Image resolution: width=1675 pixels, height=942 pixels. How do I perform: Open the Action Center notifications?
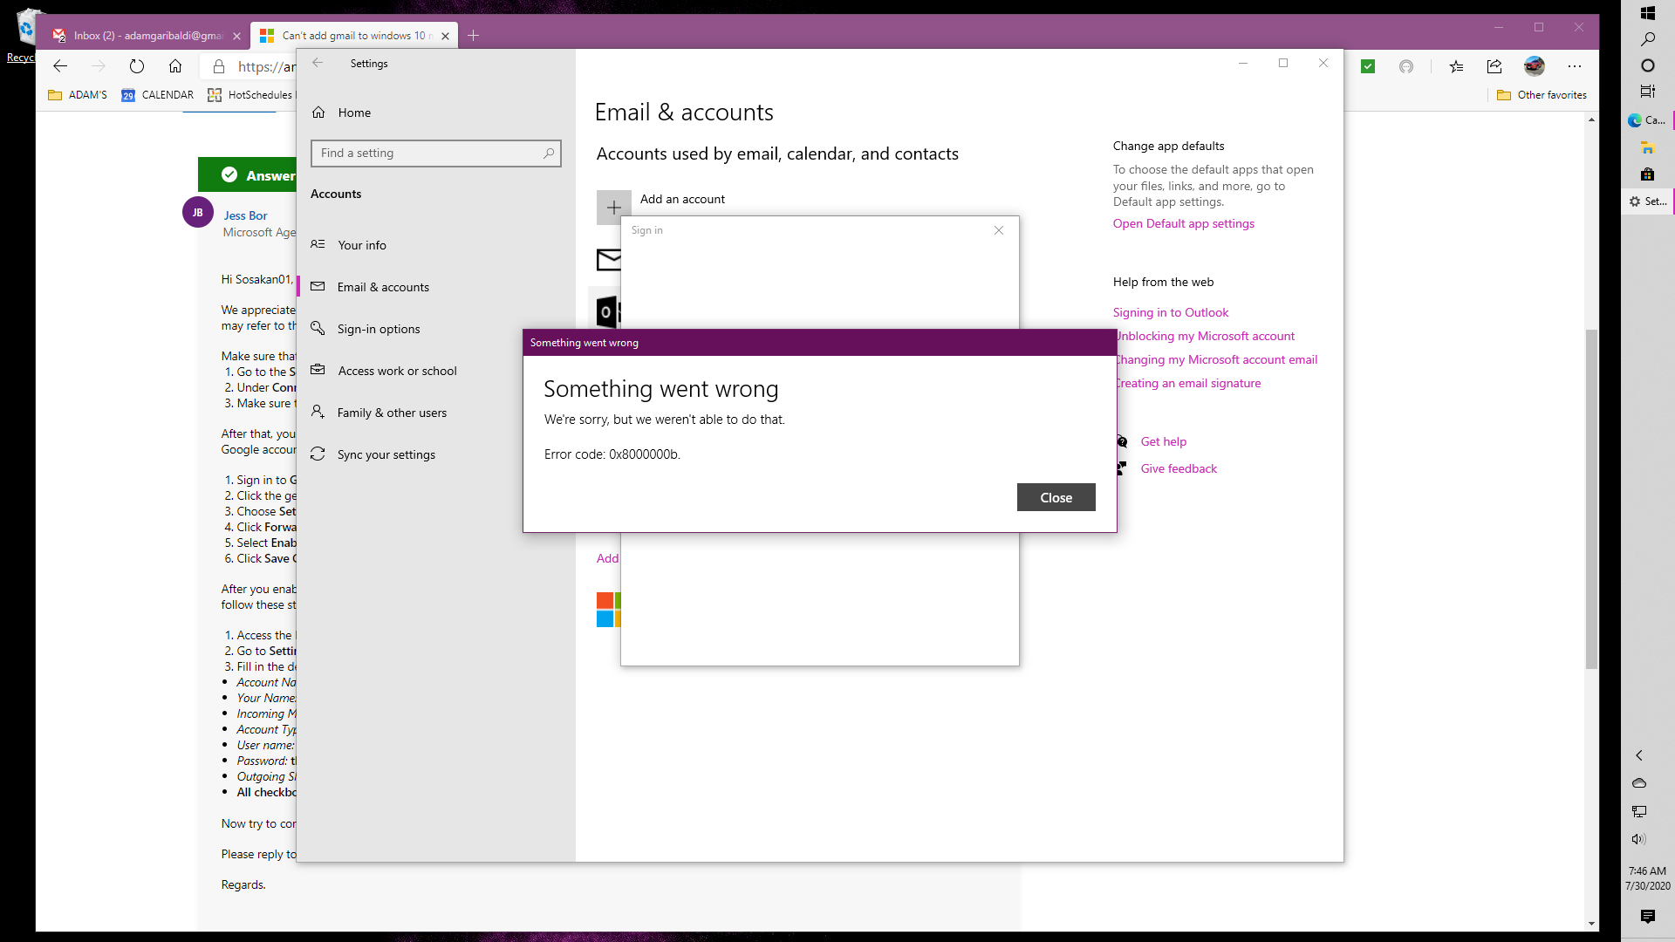(1648, 916)
